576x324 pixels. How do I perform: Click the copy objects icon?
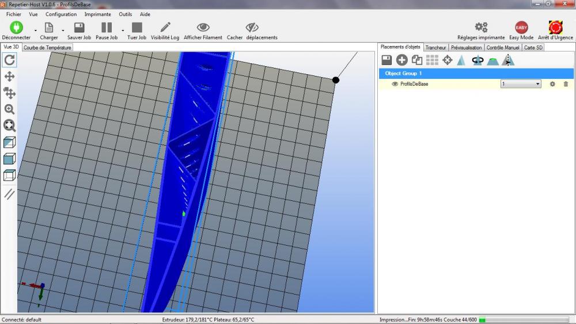click(417, 60)
